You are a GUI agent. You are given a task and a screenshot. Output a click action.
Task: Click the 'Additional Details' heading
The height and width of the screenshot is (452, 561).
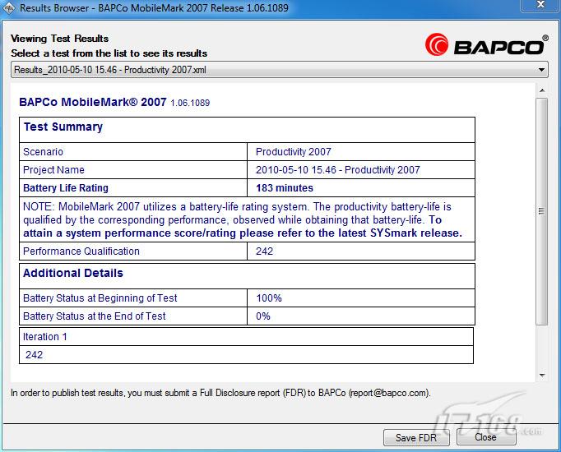click(x=73, y=273)
